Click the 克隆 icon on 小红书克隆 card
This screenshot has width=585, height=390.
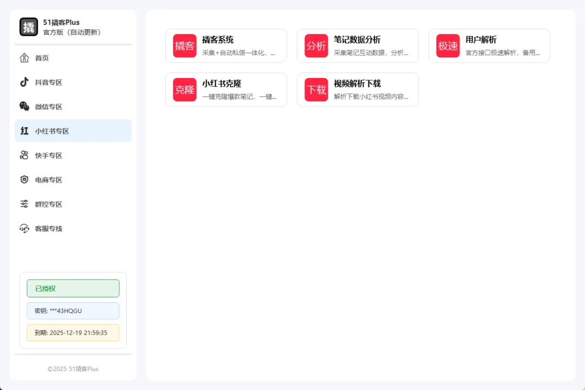click(185, 89)
